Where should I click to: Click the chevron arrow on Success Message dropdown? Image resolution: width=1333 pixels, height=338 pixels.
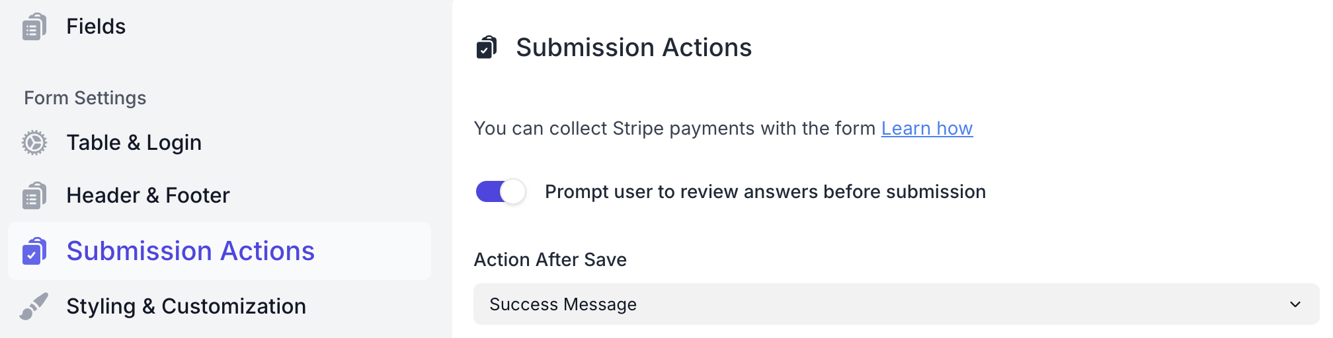click(x=1295, y=304)
